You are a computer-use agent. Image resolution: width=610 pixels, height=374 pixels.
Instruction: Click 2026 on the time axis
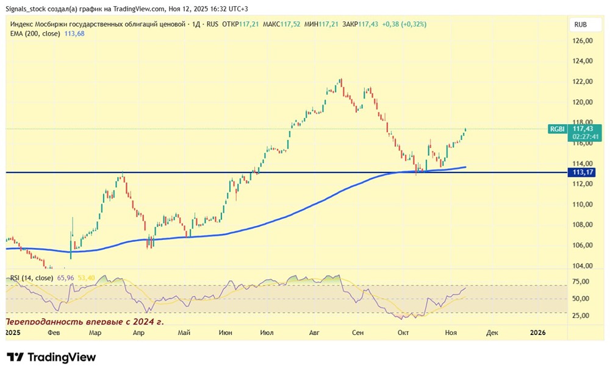537,333
